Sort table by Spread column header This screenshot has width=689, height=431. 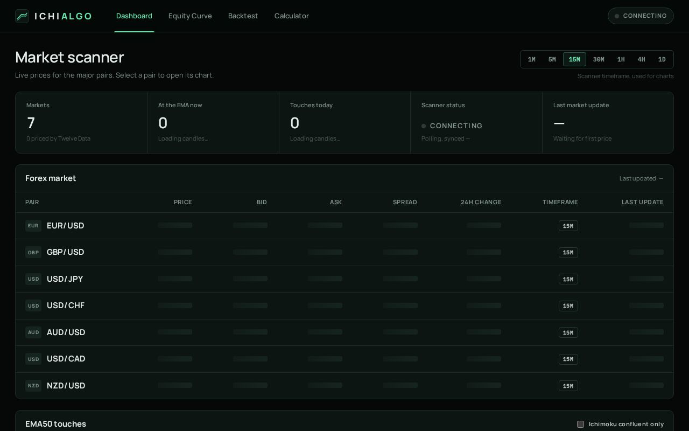(405, 202)
